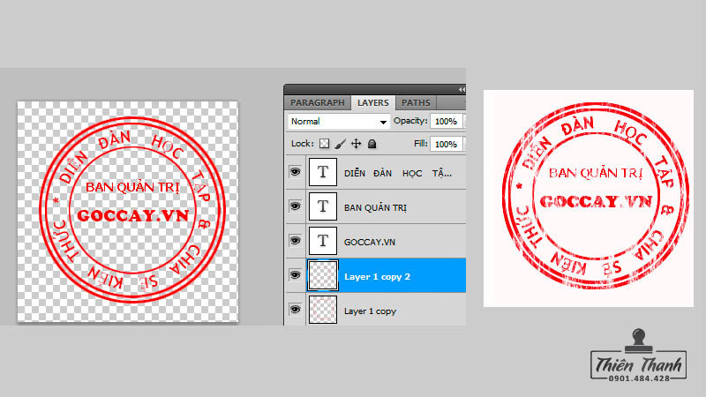Click the lock image pixels brush icon

341,143
